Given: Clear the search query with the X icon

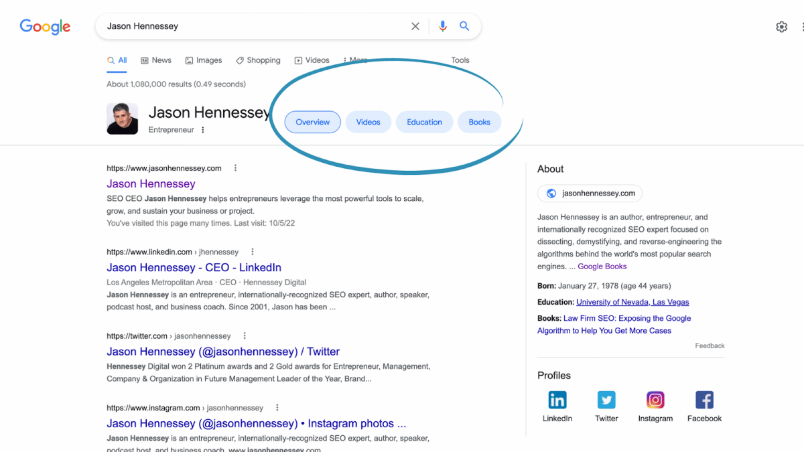Looking at the screenshot, I should coord(415,25).
